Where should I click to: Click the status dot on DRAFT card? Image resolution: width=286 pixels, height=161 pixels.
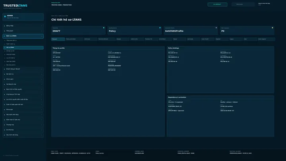[104, 28]
